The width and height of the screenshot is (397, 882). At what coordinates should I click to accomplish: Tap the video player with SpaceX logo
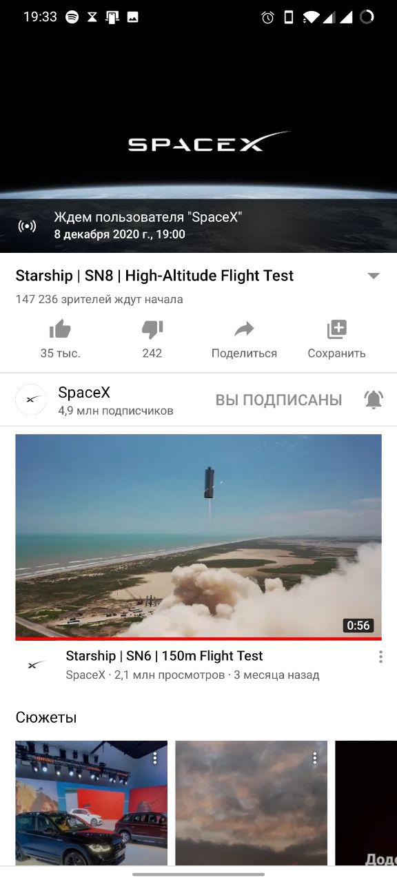tap(198, 143)
